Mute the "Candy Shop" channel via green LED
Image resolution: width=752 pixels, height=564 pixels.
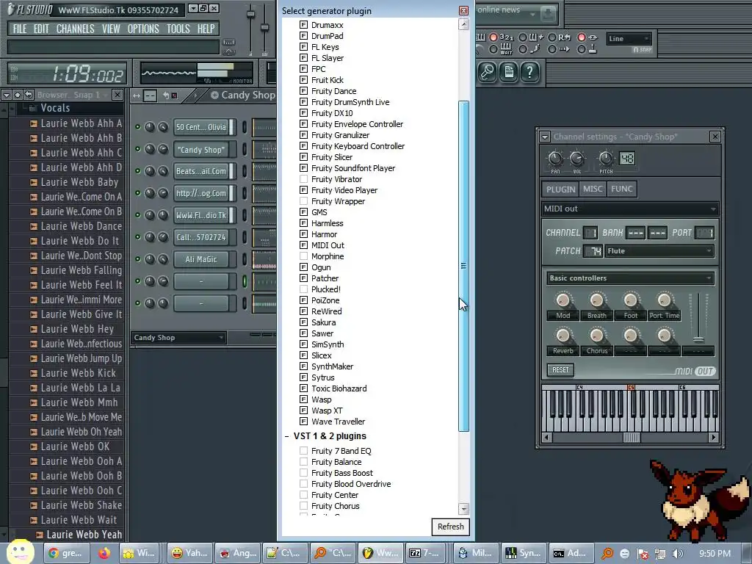pos(137,149)
